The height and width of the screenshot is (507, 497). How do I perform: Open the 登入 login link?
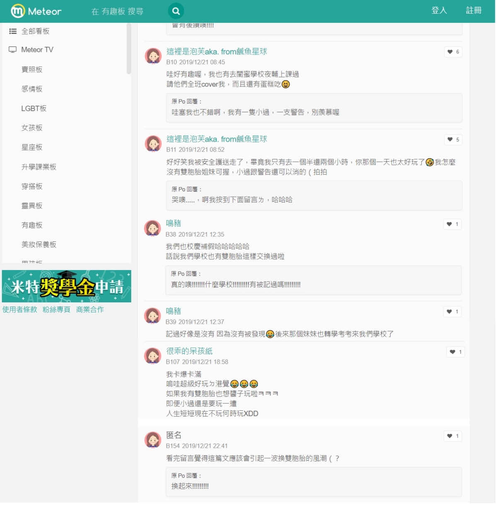pyautogui.click(x=439, y=10)
